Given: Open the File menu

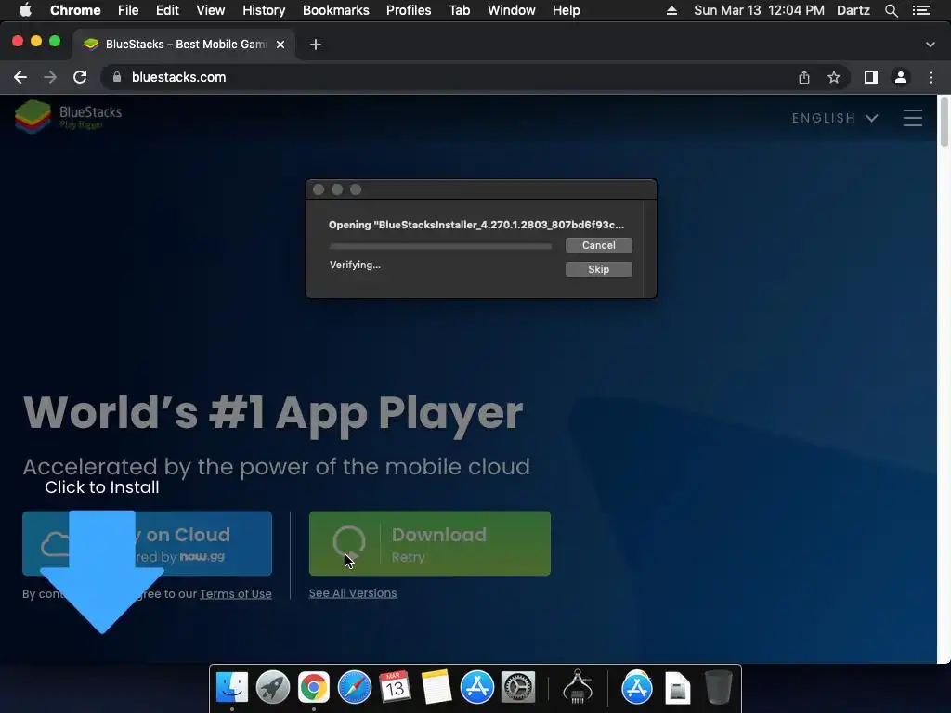Looking at the screenshot, I should point(128,10).
